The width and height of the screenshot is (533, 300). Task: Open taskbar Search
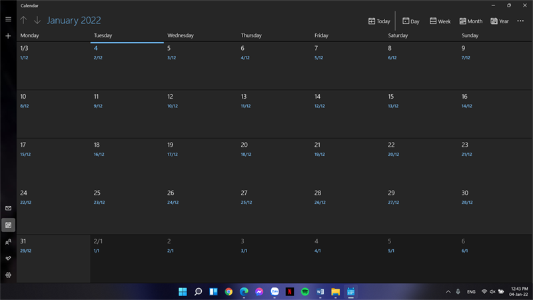(x=198, y=291)
